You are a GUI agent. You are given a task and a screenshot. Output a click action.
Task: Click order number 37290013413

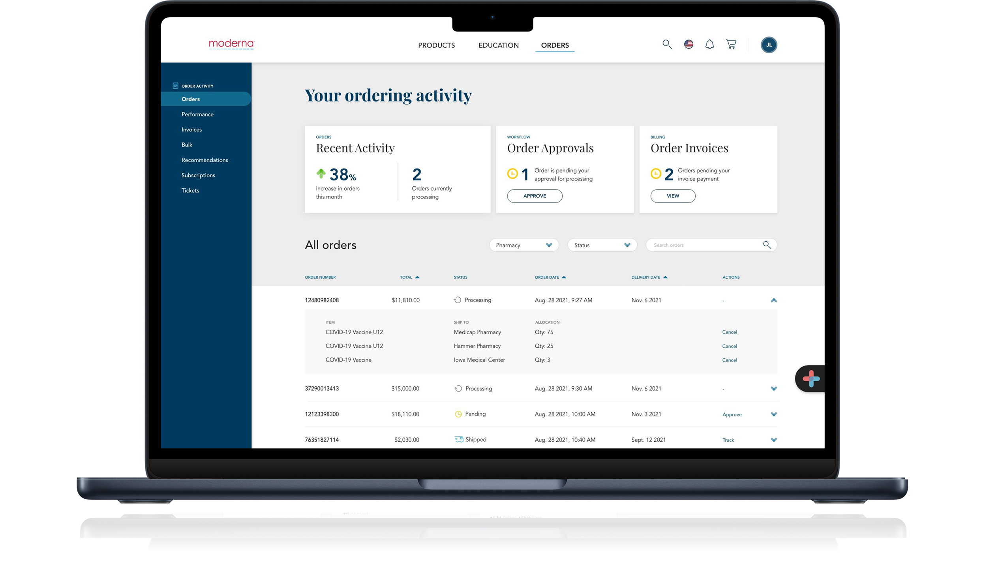[x=321, y=389]
